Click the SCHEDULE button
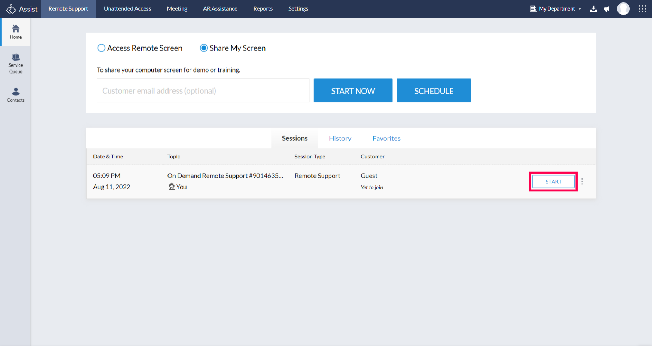Viewport: 652px width, 346px height. [x=434, y=91]
